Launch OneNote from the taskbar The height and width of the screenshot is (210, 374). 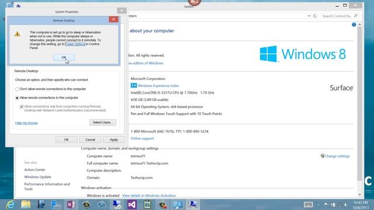[x=71, y=205]
